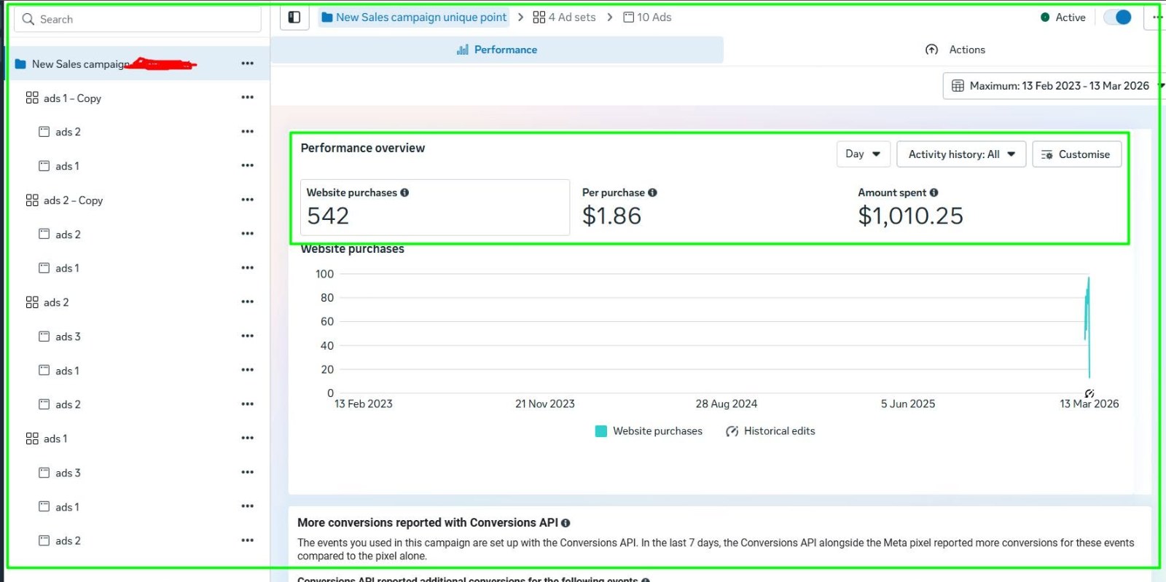Select the Per purchase metric value $1.86
The height and width of the screenshot is (582, 1166).
click(611, 216)
